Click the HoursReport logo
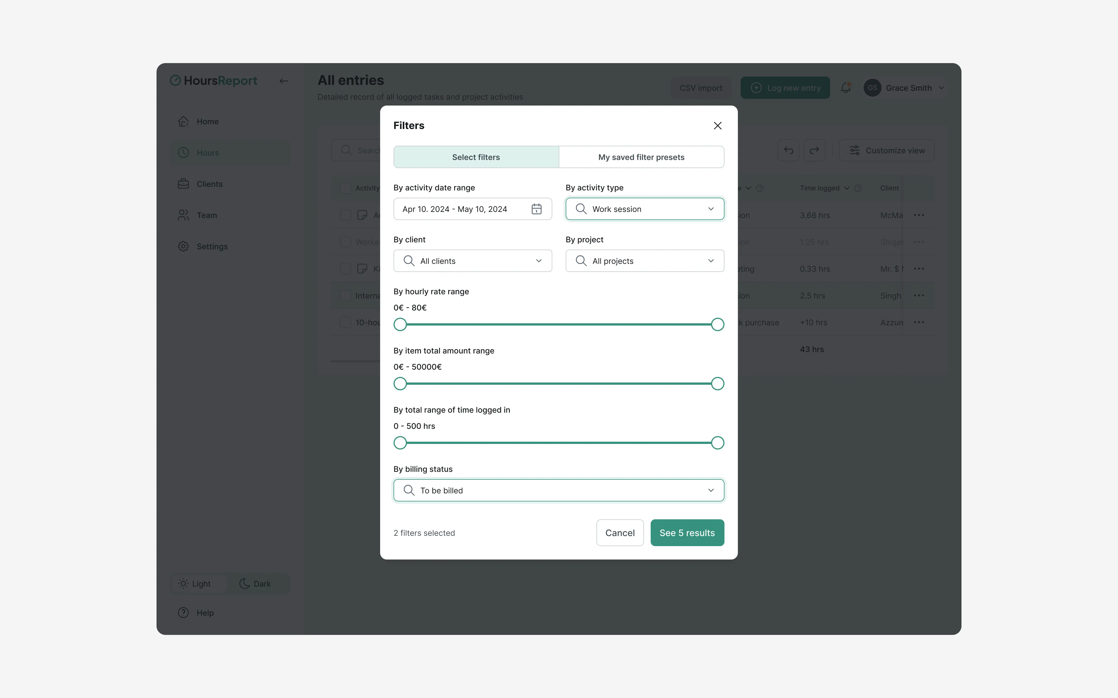The image size is (1118, 698). point(214,81)
